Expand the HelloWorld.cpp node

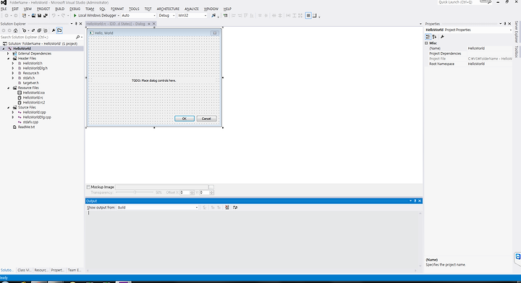click(x=13, y=112)
